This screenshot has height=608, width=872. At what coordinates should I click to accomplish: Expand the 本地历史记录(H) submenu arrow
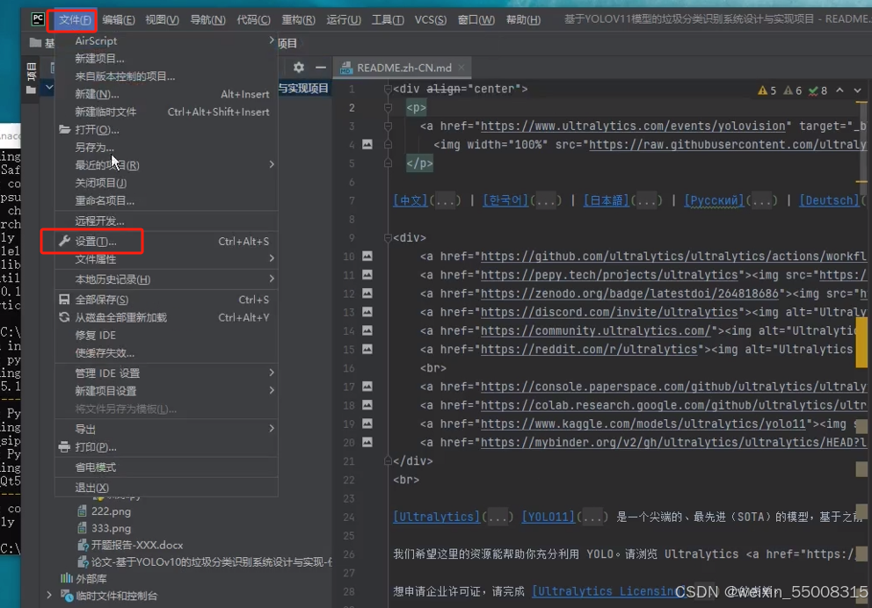click(x=272, y=279)
